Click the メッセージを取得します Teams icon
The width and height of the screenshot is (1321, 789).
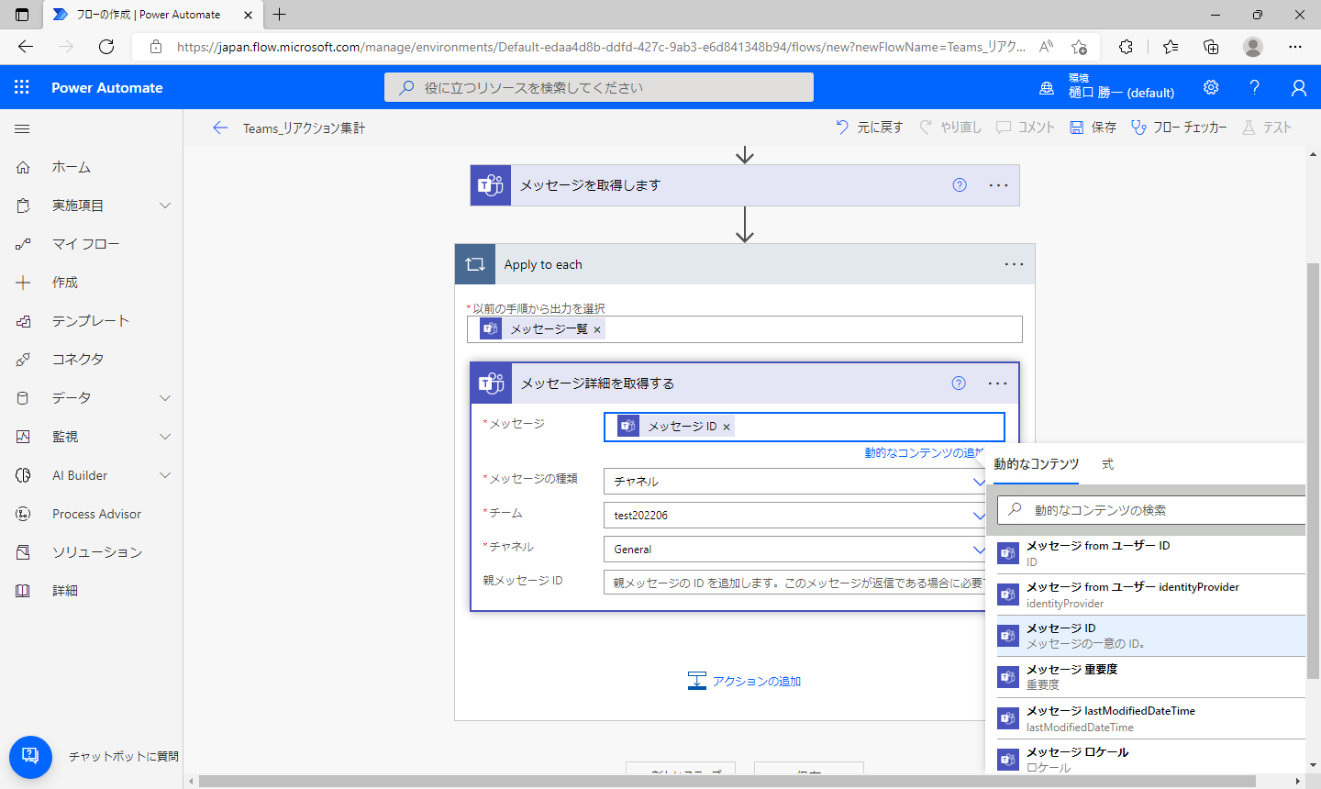coord(491,185)
